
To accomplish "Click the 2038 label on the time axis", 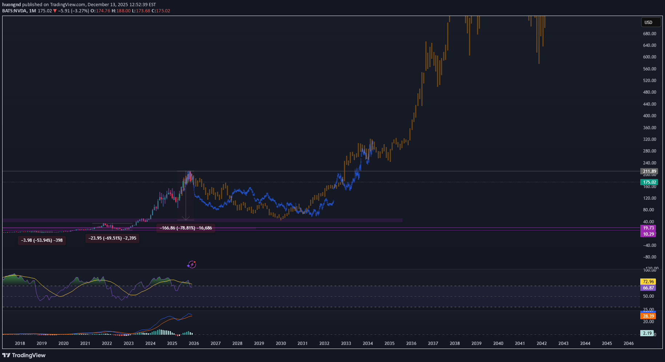I will (454, 343).
